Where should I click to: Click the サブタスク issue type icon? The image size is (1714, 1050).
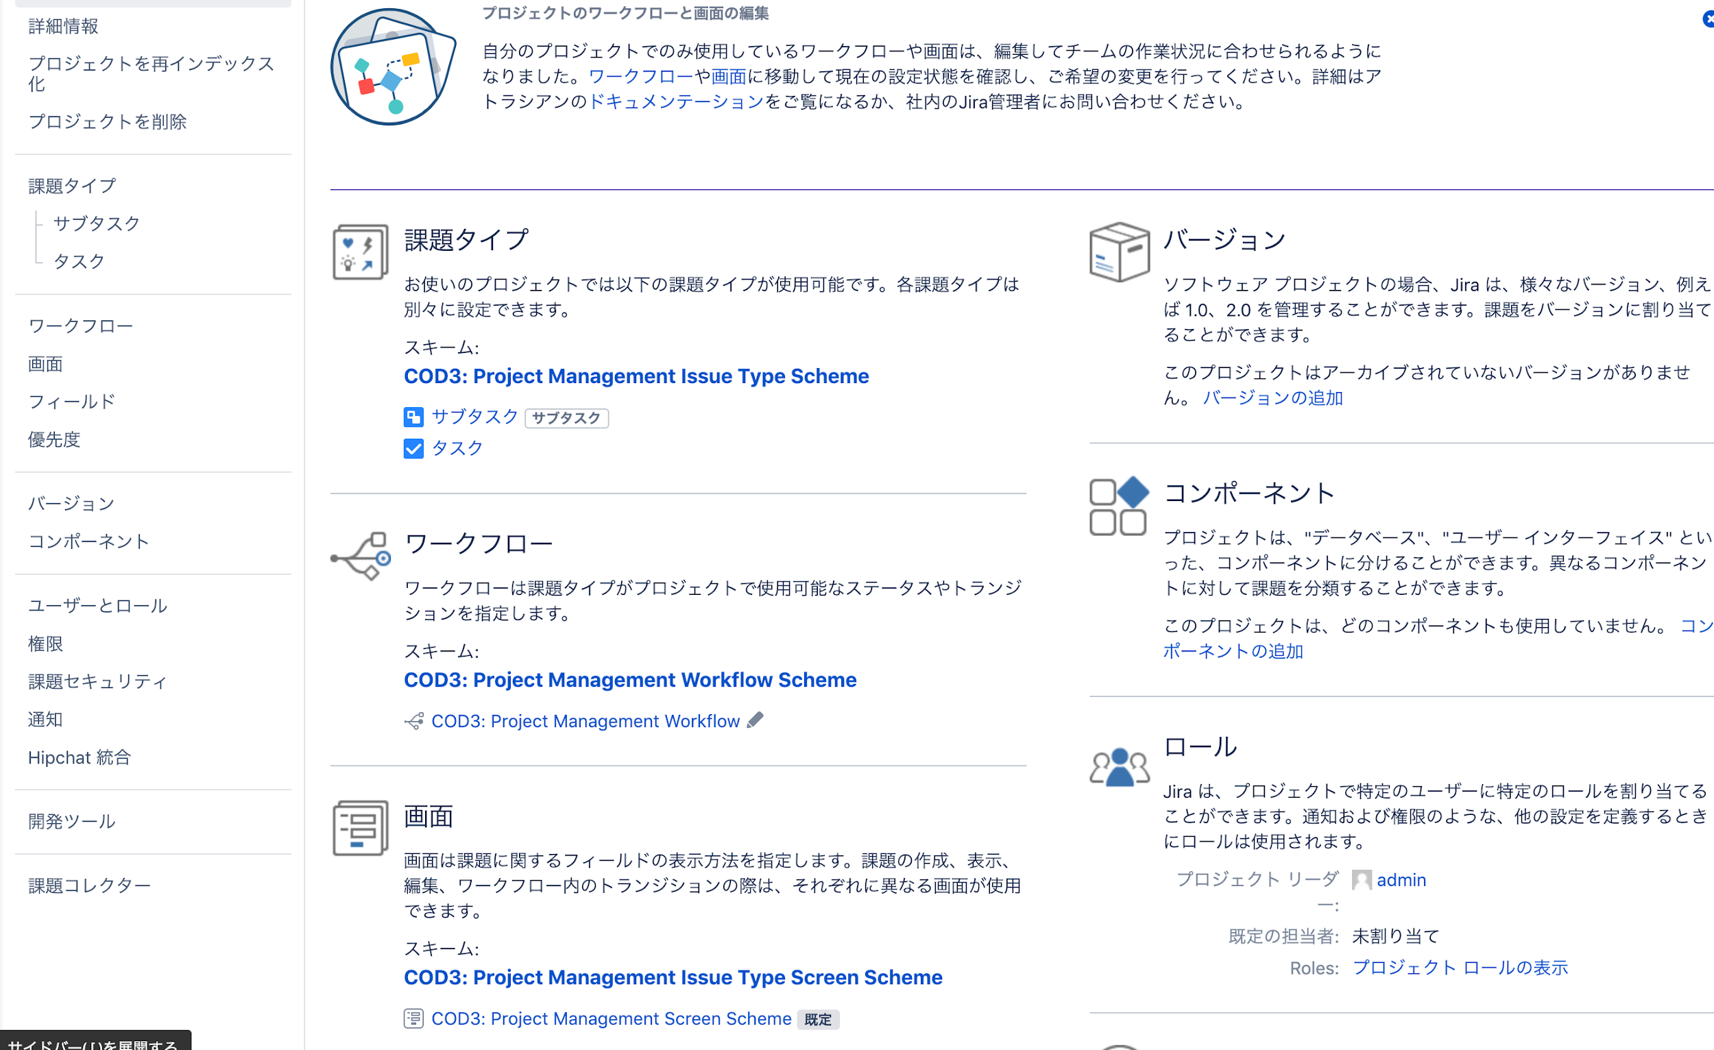coord(413,417)
